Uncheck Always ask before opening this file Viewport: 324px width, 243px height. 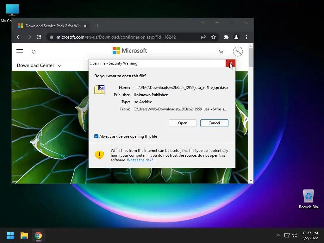pos(96,136)
